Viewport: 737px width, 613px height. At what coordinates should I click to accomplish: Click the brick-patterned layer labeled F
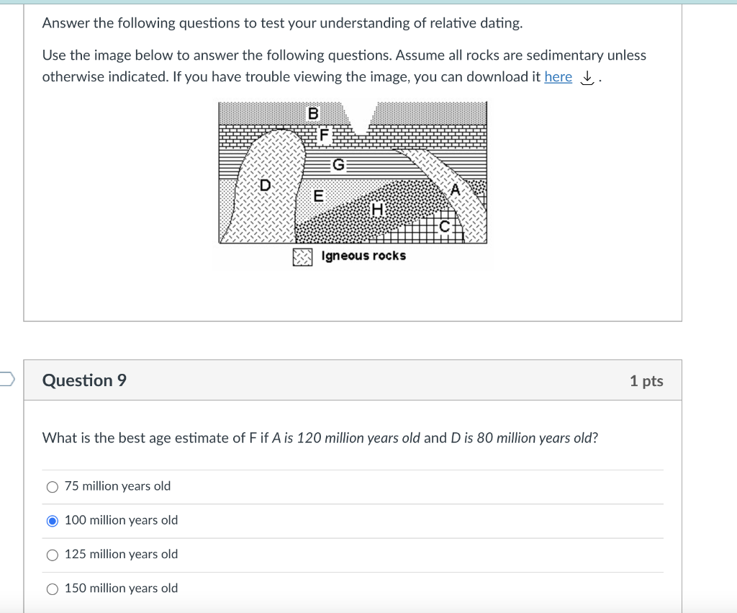click(325, 135)
